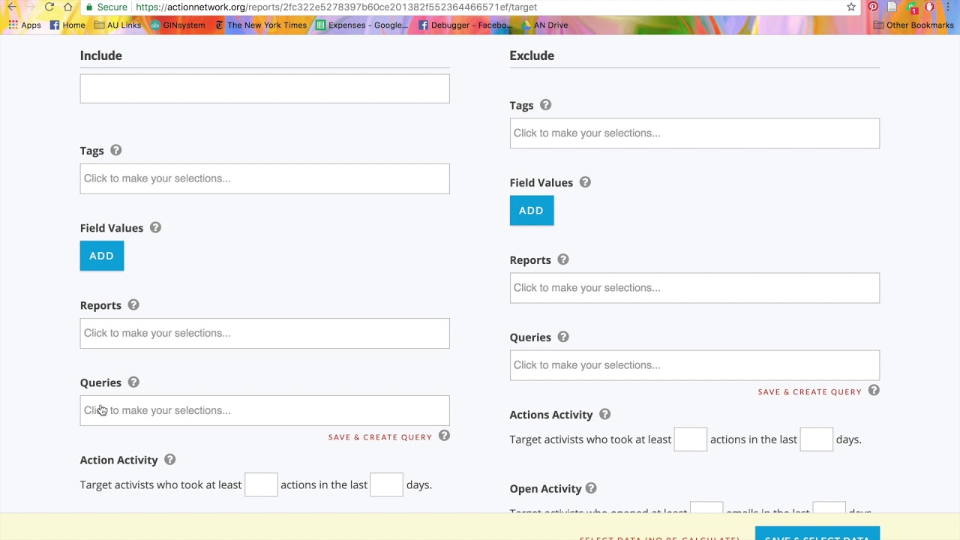
Task: Show help for Include Reports
Action: tap(133, 304)
